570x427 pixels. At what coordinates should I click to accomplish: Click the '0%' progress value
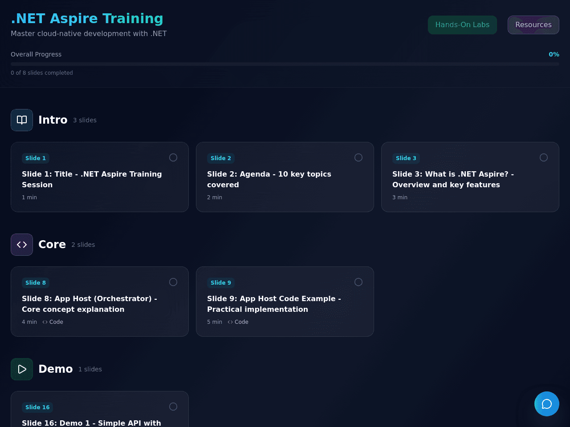554,54
